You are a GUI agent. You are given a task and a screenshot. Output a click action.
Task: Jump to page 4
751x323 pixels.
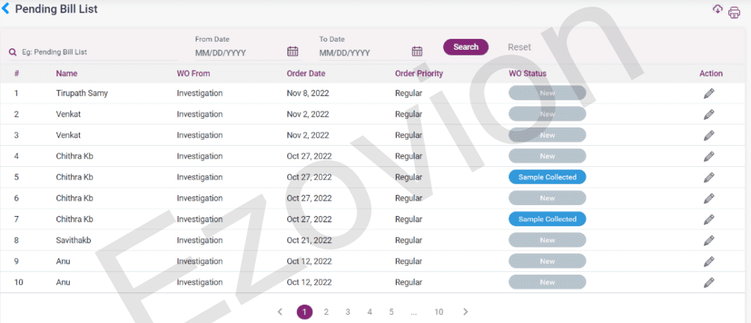[370, 312]
